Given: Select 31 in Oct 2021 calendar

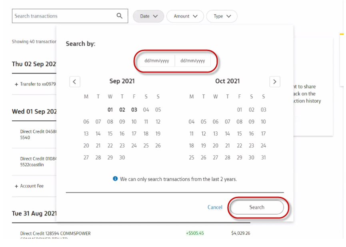Looking at the screenshot, I should click(263, 158).
